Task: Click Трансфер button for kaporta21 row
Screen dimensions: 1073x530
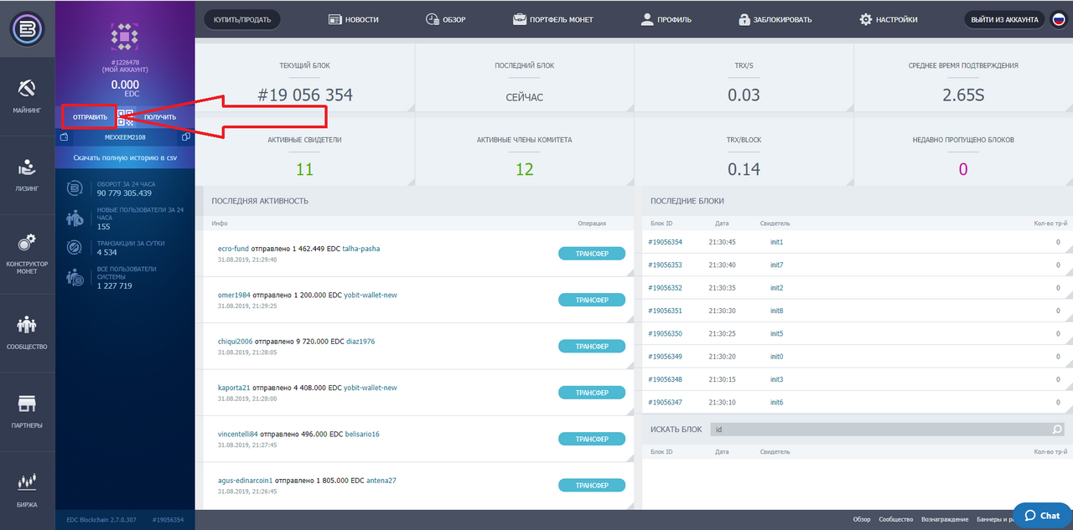Action: point(592,392)
